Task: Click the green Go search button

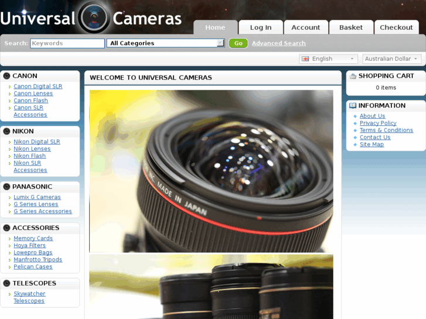Action: (238, 43)
